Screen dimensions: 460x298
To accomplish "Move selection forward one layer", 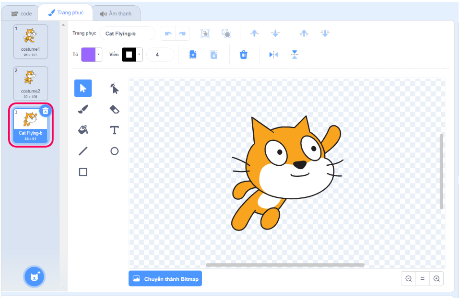I will click(x=254, y=34).
